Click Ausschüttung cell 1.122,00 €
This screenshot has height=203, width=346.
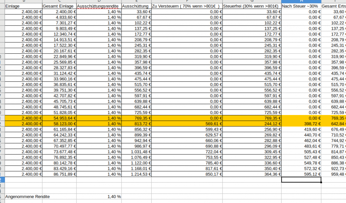pyautogui.click(x=136, y=163)
